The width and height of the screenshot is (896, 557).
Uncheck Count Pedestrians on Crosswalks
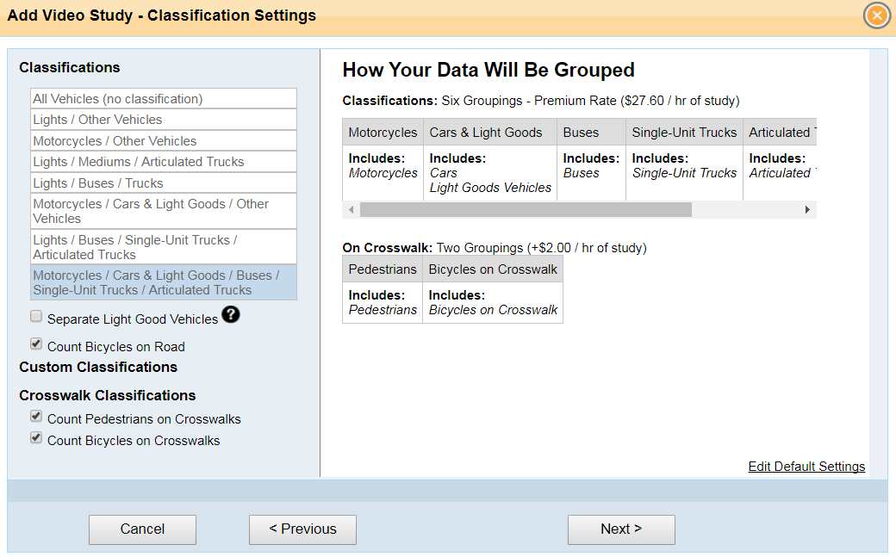pos(35,416)
